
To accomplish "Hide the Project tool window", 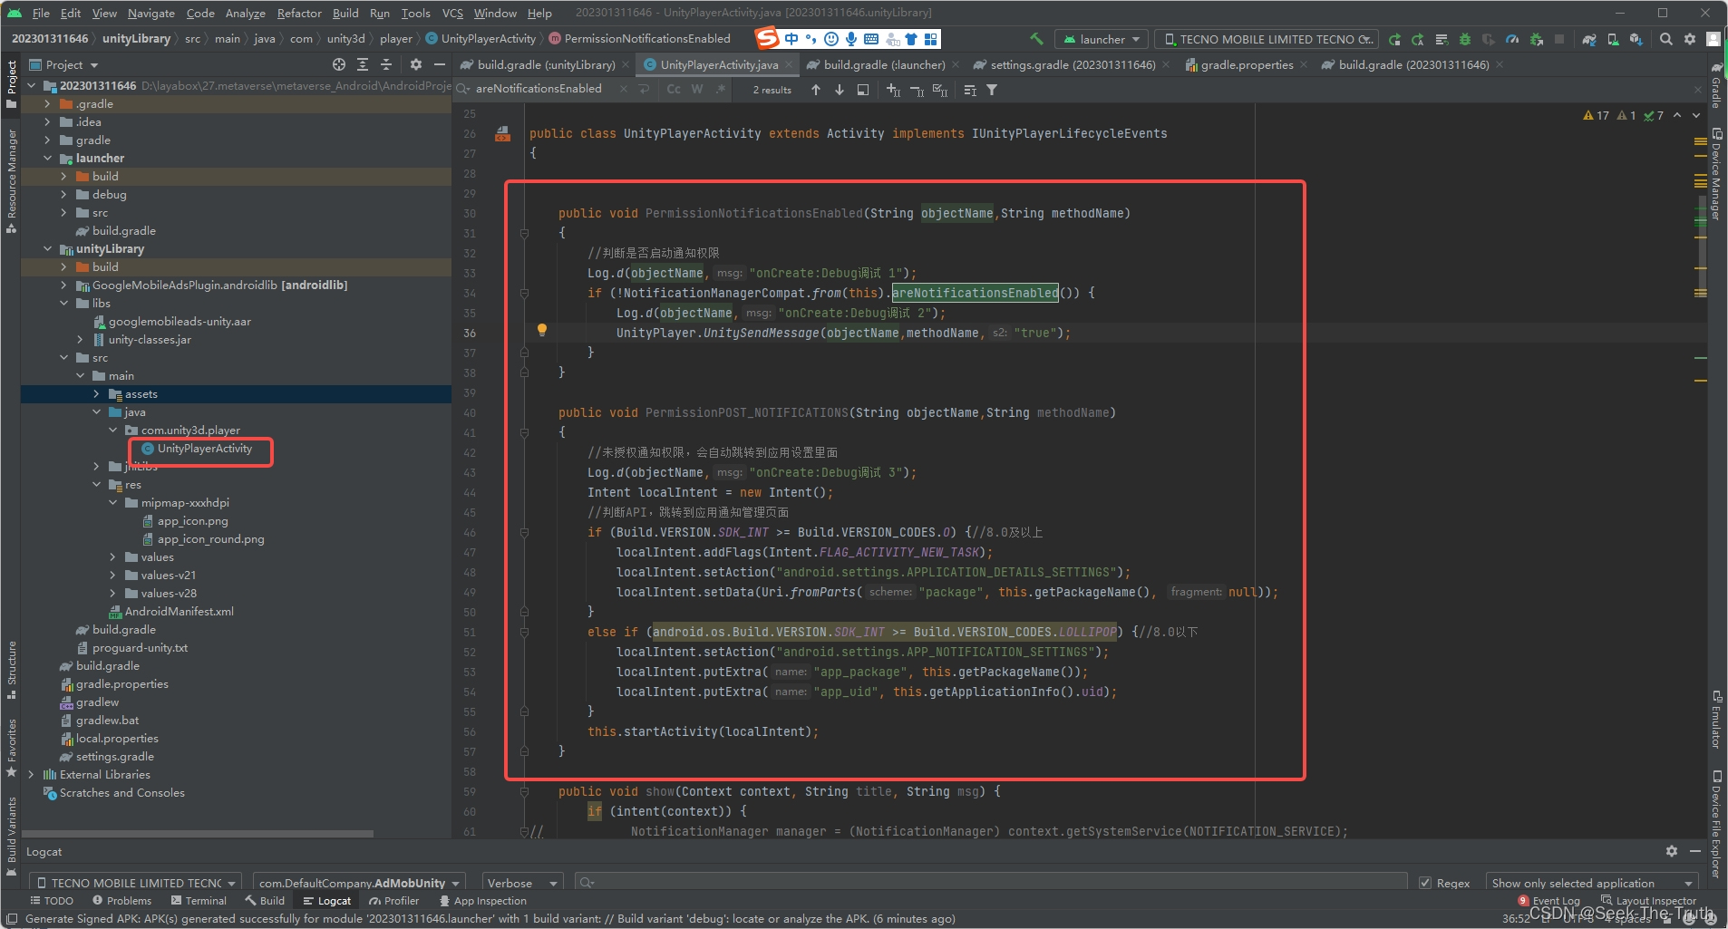I will pos(440,64).
